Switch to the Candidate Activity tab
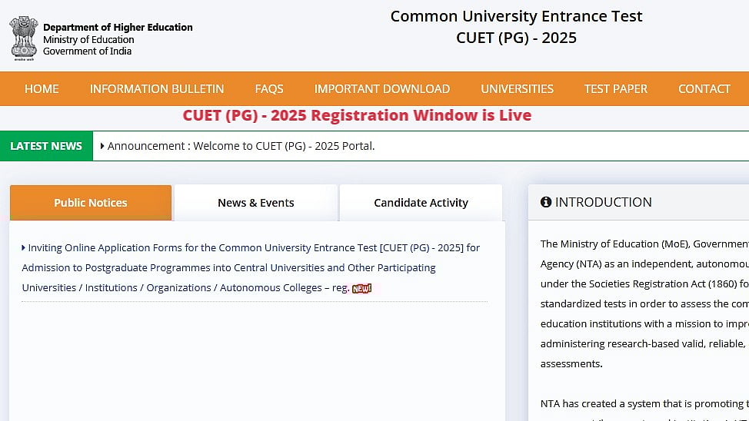This screenshot has width=749, height=421. pyautogui.click(x=421, y=203)
